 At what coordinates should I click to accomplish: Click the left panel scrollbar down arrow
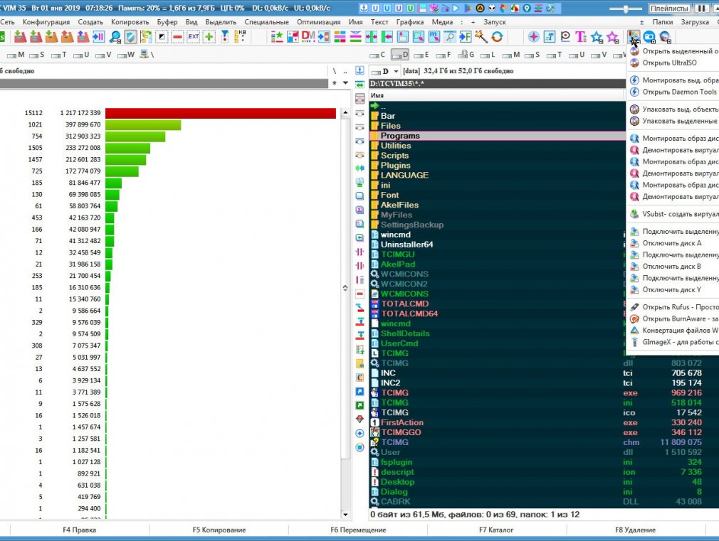345,515
